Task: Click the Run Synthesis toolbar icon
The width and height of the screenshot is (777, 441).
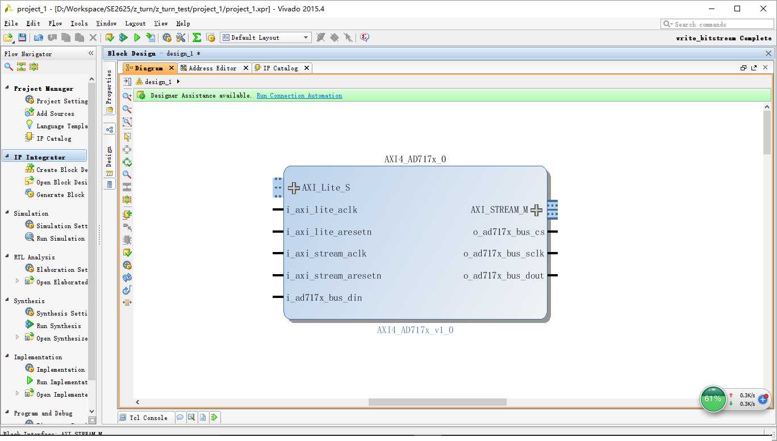Action: pyautogui.click(x=123, y=37)
